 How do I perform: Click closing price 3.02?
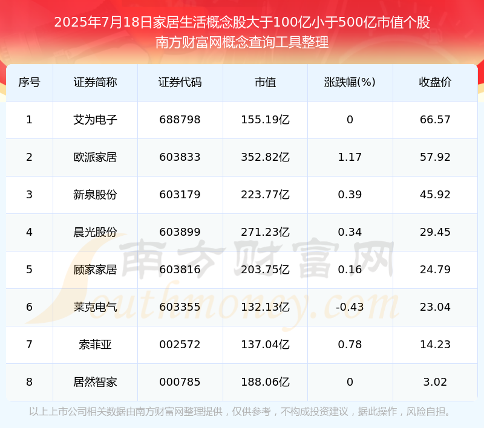[435, 382]
